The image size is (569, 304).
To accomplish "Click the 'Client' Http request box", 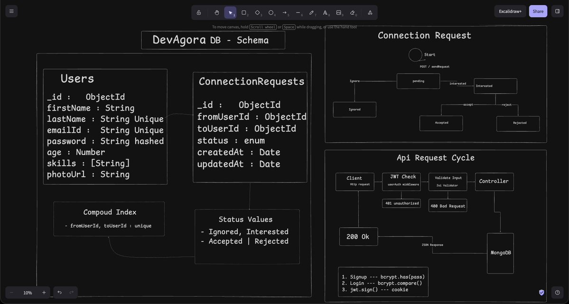I will (x=355, y=182).
